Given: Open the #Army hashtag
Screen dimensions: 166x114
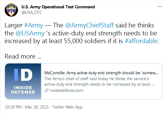Looking at the screenshot, I should click(x=34, y=25).
